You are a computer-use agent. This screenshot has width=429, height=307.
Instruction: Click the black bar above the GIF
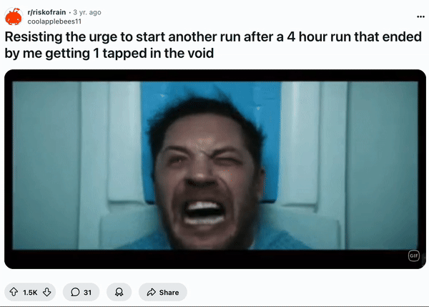pos(215,76)
